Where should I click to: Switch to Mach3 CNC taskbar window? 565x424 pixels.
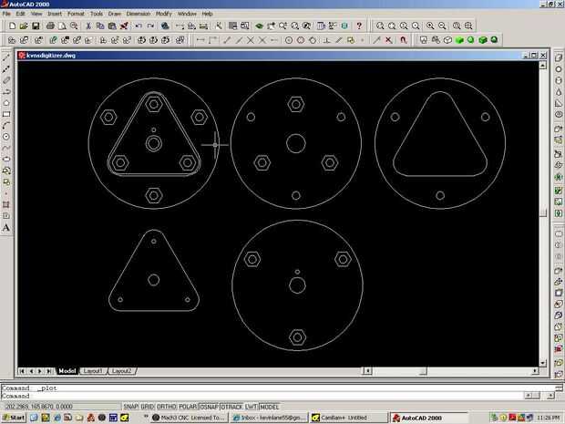(190, 418)
